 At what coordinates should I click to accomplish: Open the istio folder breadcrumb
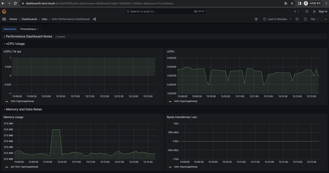pyautogui.click(x=44, y=19)
